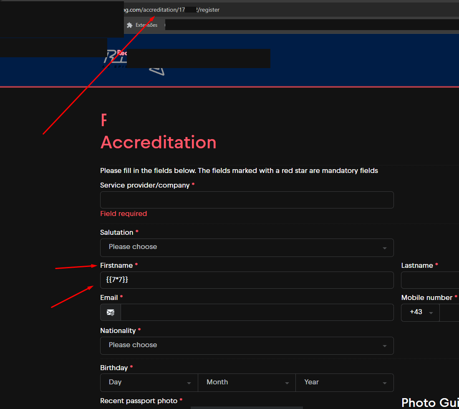459x409 pixels.
Task: Expand the Nationality dropdown
Action: tap(247, 346)
